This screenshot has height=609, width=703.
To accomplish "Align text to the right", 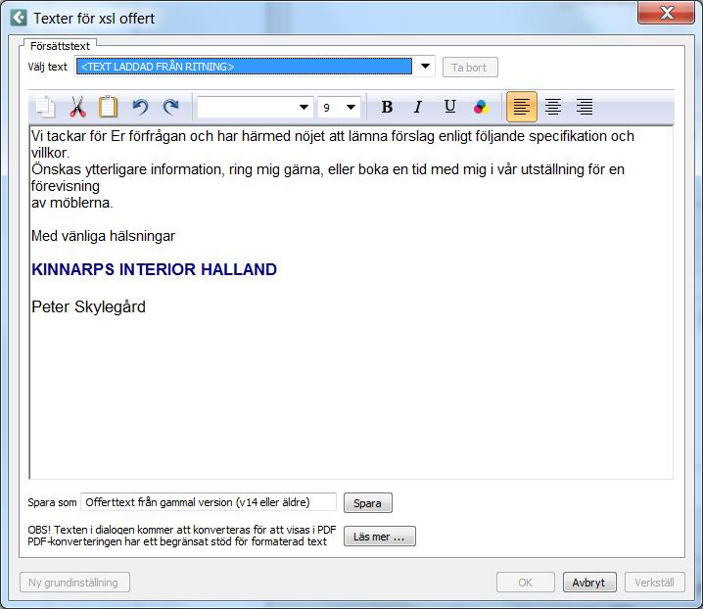I will coord(585,107).
